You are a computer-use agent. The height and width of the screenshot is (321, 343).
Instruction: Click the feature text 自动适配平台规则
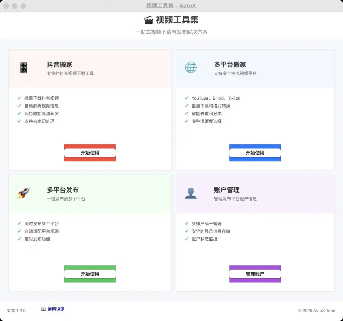42,231
